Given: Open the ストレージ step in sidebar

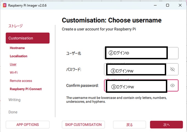Looking at the screenshot, I should click(16, 26).
